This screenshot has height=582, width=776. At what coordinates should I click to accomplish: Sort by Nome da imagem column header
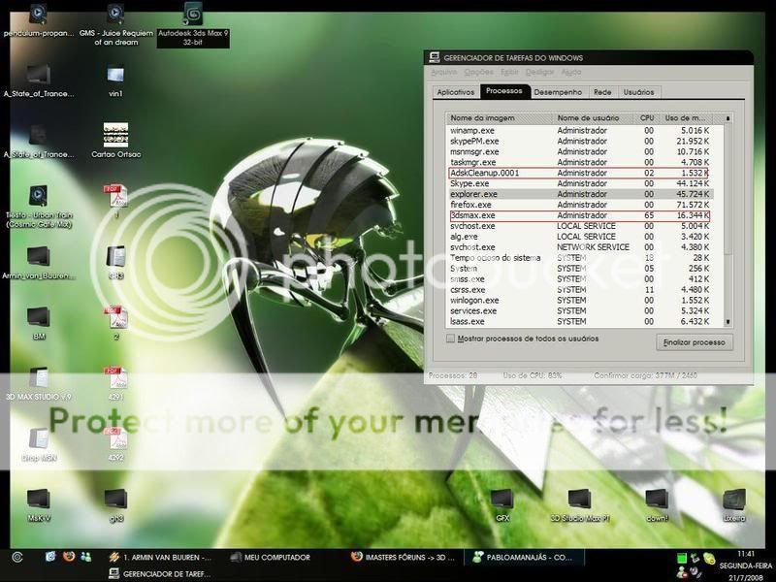pos(499,117)
